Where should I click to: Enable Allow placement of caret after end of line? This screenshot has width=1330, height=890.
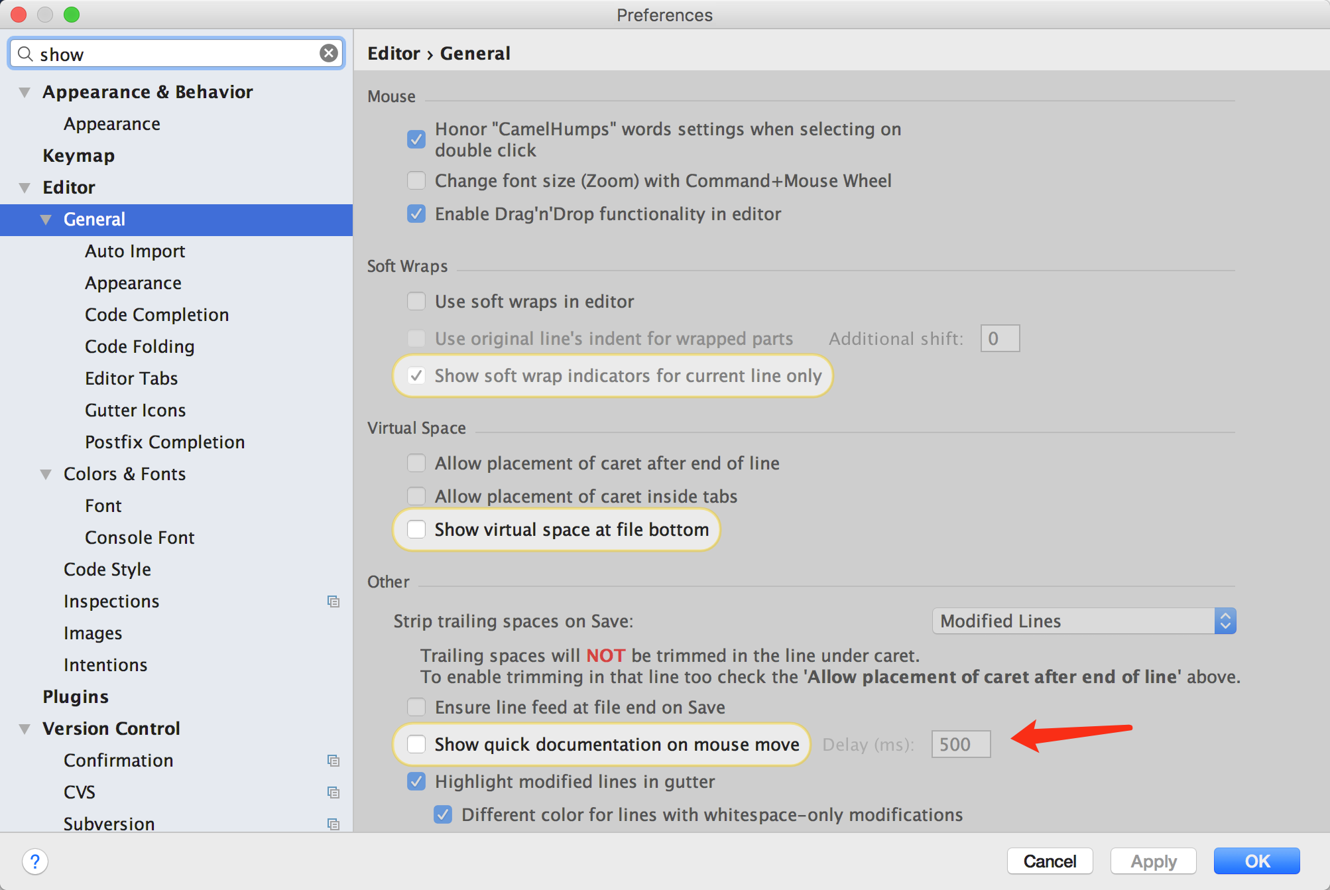click(416, 463)
